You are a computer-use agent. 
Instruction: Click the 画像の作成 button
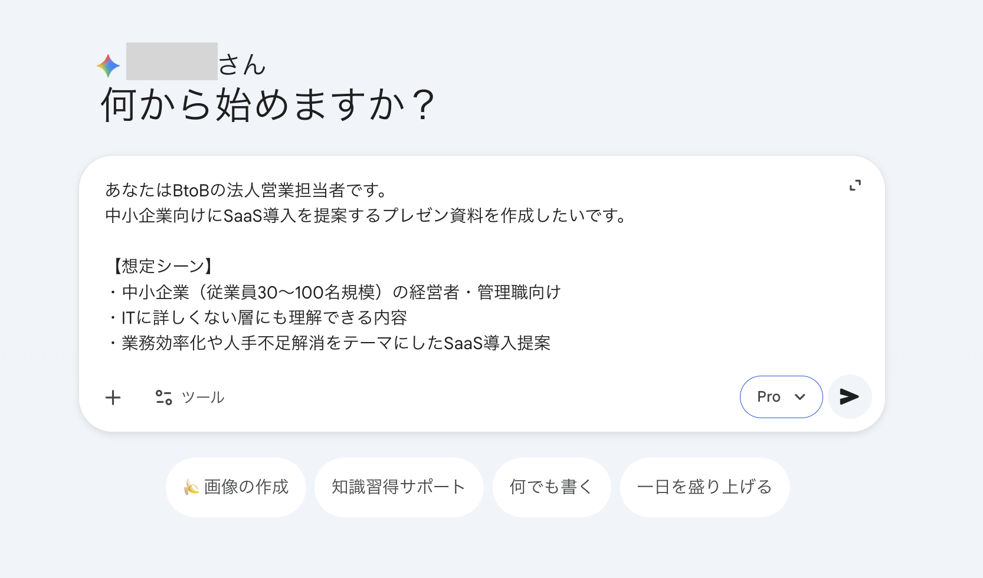point(235,487)
